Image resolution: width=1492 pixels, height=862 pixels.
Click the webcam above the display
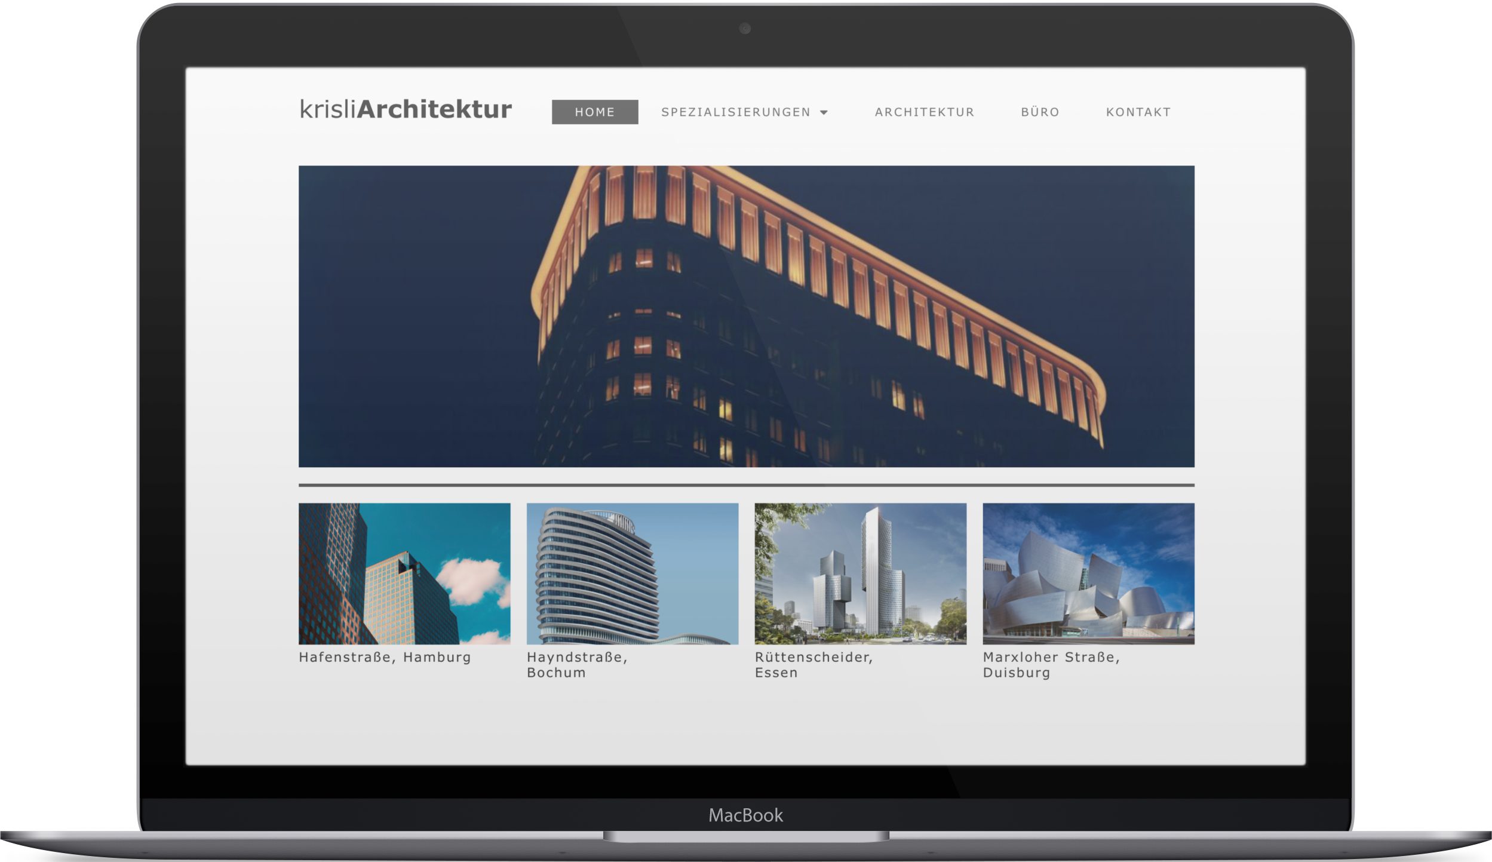coord(745,29)
